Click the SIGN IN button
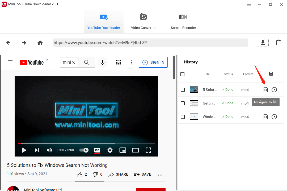This screenshot has height=191, width=287. pos(153,62)
